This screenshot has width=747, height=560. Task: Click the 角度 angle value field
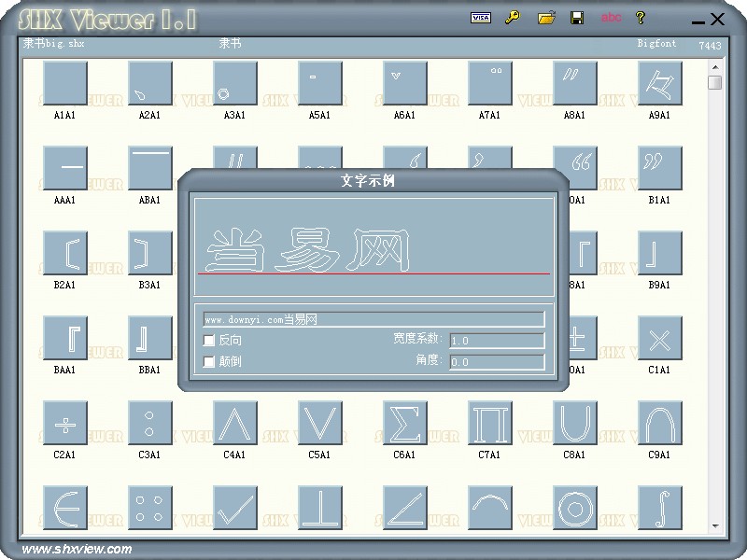497,361
